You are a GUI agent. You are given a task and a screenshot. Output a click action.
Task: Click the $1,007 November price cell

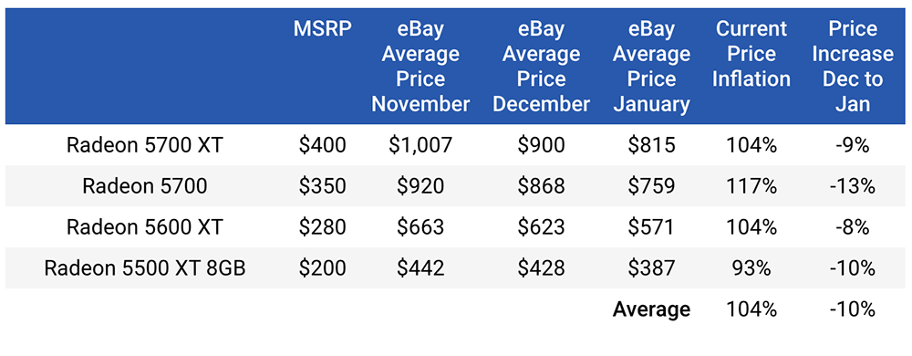[420, 145]
